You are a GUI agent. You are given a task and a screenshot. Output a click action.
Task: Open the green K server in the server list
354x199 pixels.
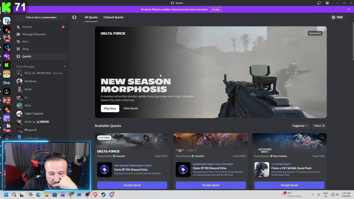click(x=7, y=65)
